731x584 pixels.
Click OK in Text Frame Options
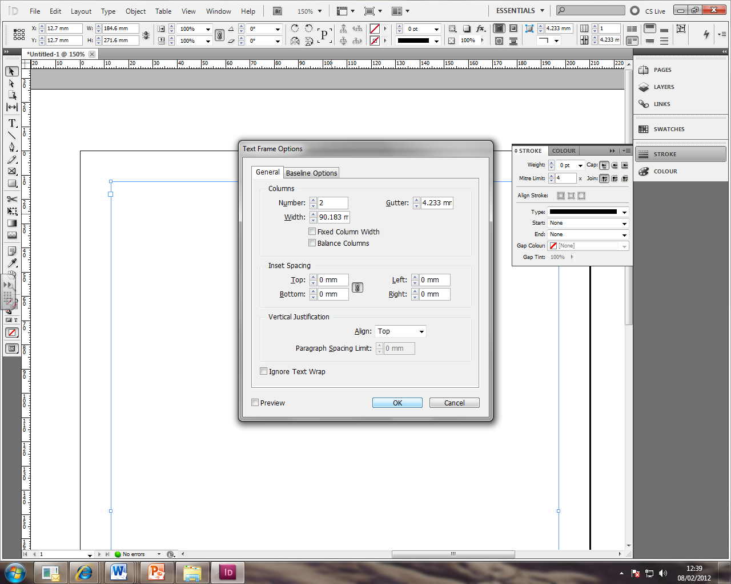point(397,403)
